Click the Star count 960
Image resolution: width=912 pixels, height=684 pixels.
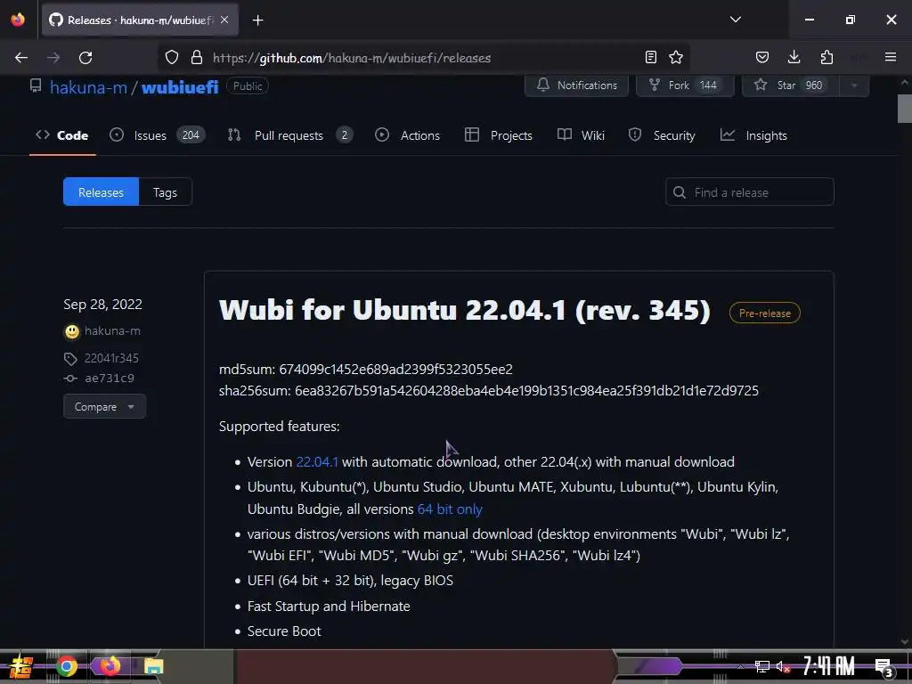(x=814, y=85)
